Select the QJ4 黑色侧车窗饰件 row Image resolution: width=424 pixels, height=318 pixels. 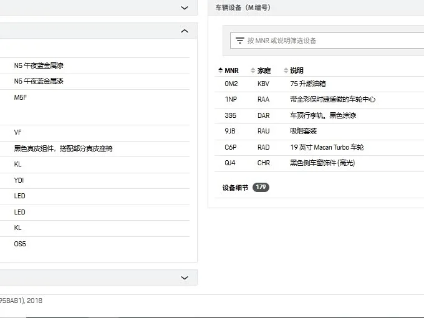[x=319, y=163]
